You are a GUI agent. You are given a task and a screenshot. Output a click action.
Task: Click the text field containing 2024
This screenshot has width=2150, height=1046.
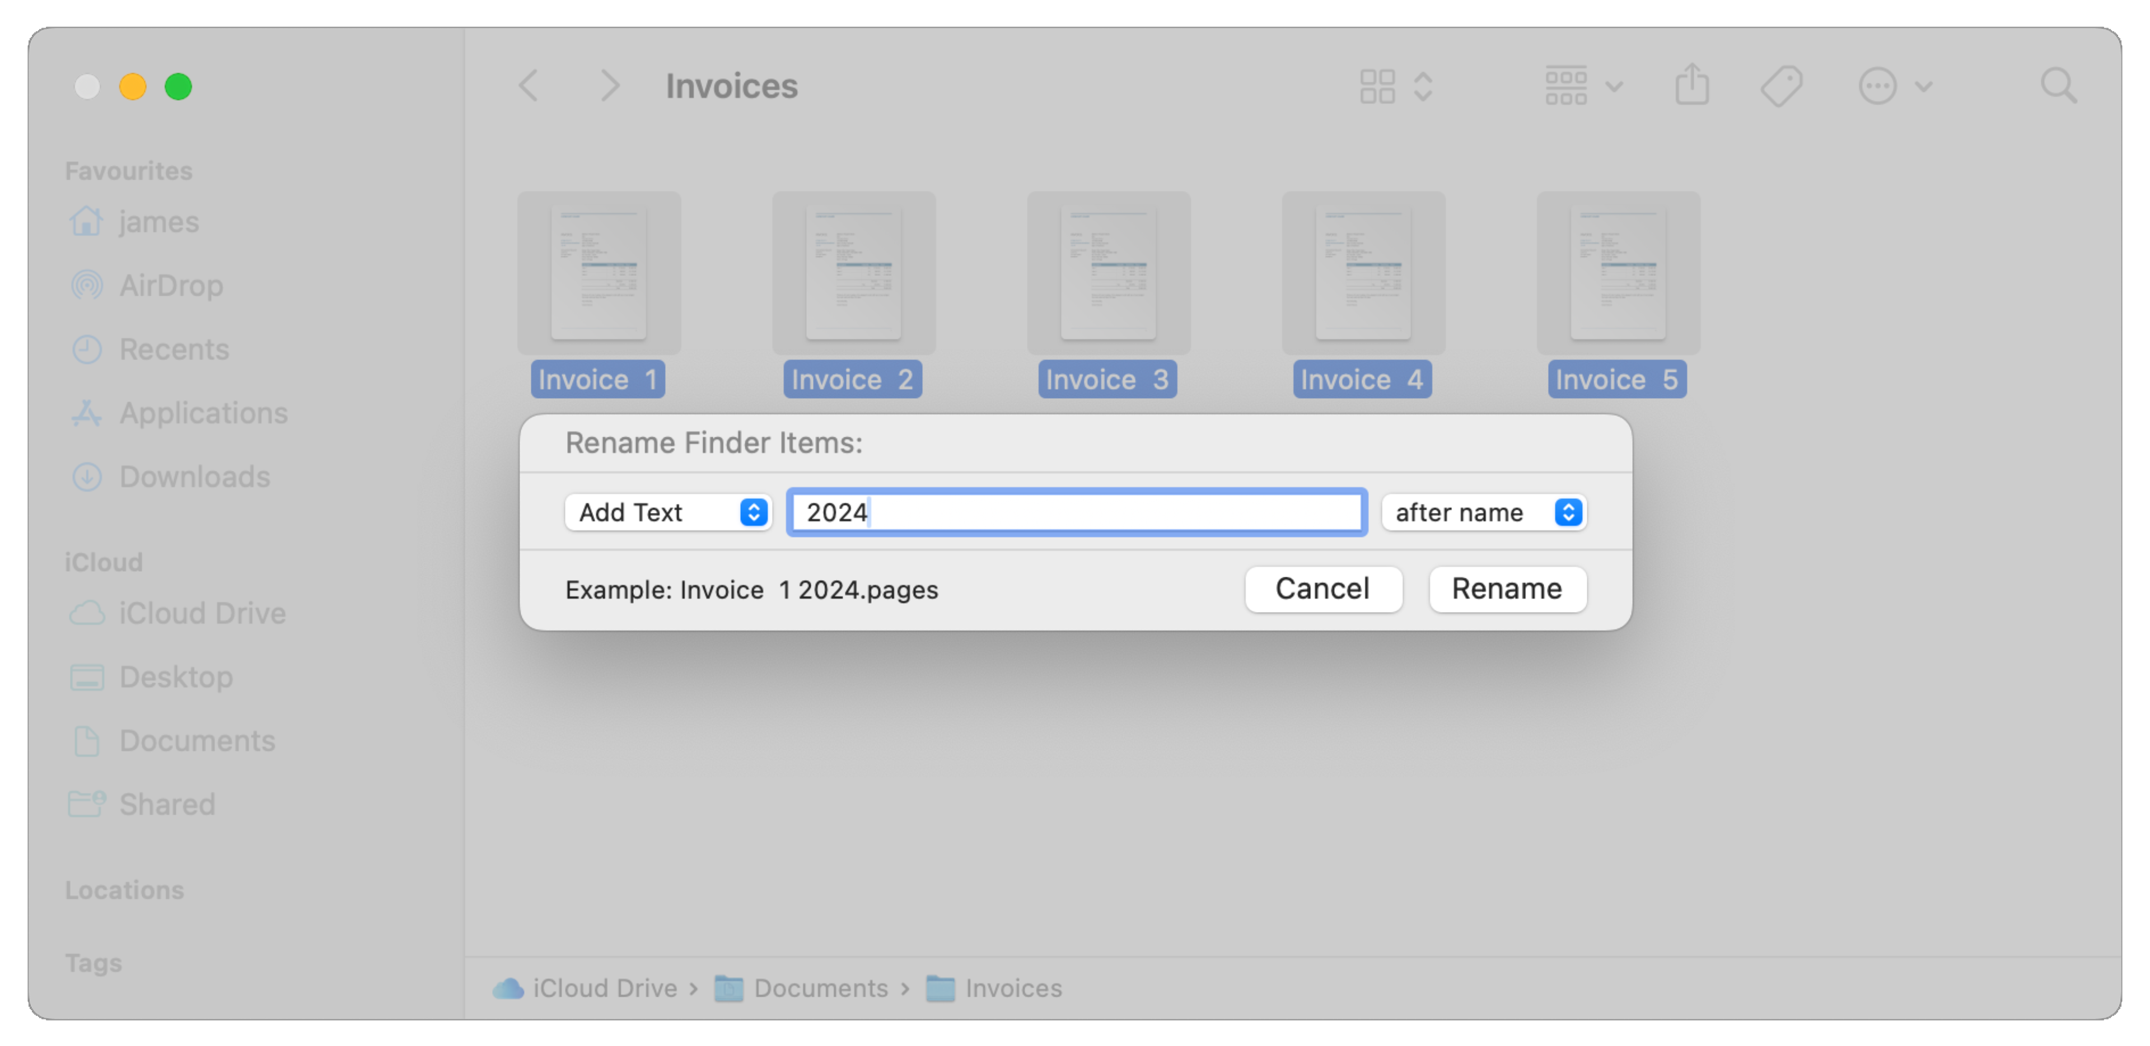coord(1076,512)
